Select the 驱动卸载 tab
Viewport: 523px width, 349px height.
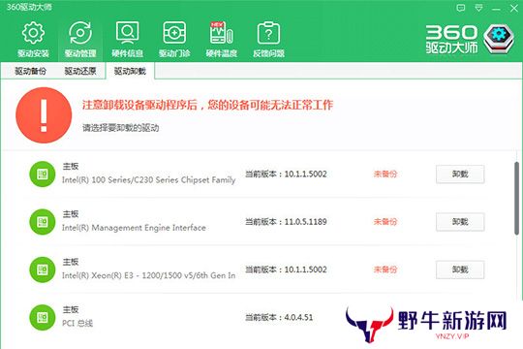[x=130, y=71]
